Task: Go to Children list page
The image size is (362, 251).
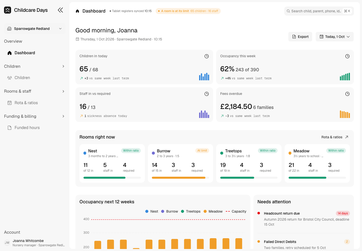Action: pyautogui.click(x=35, y=78)
